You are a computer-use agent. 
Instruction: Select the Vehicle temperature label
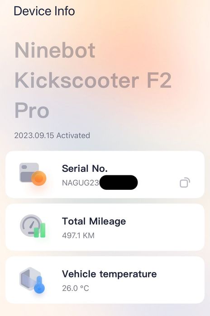click(110, 274)
